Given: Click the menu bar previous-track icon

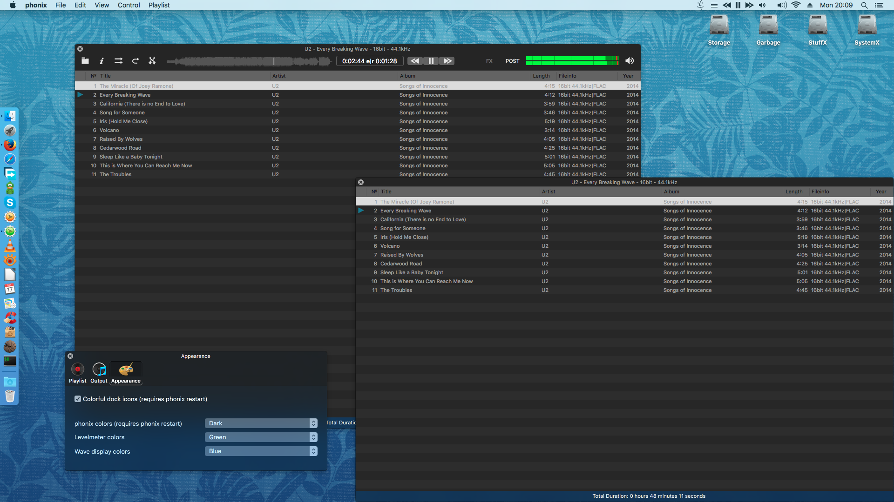Looking at the screenshot, I should click(x=727, y=5).
